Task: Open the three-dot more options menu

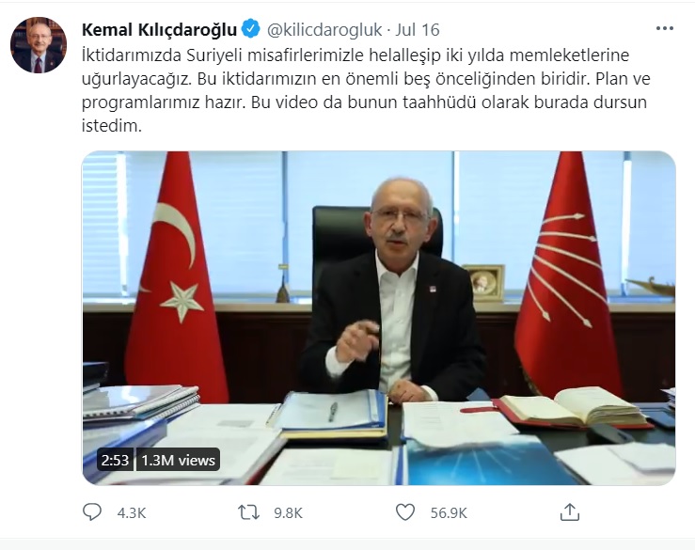Action: tap(664, 29)
